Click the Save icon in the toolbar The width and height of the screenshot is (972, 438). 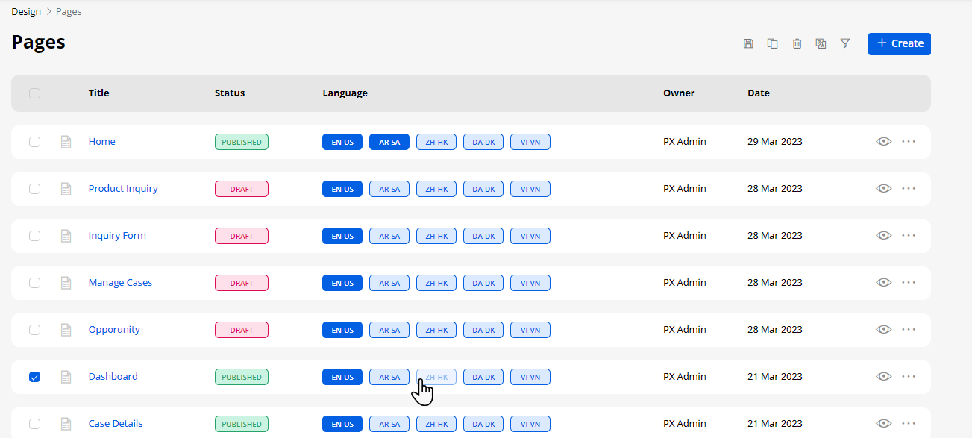(748, 44)
